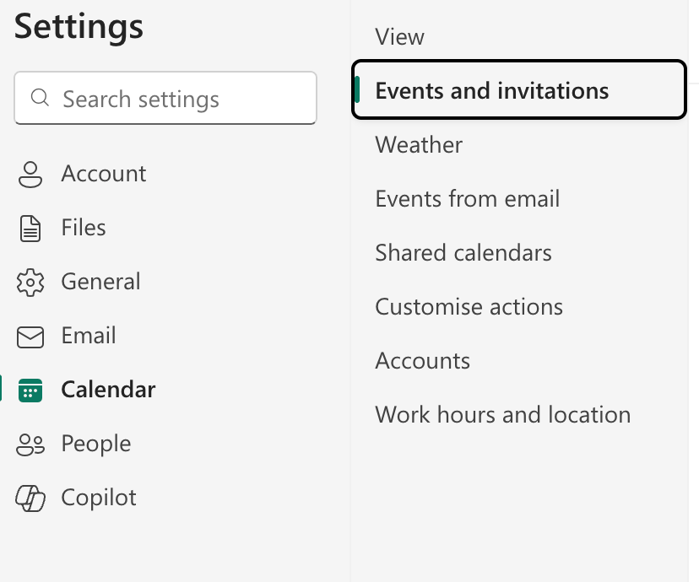Open Events from email settings
The image size is (699, 582).
click(x=467, y=198)
